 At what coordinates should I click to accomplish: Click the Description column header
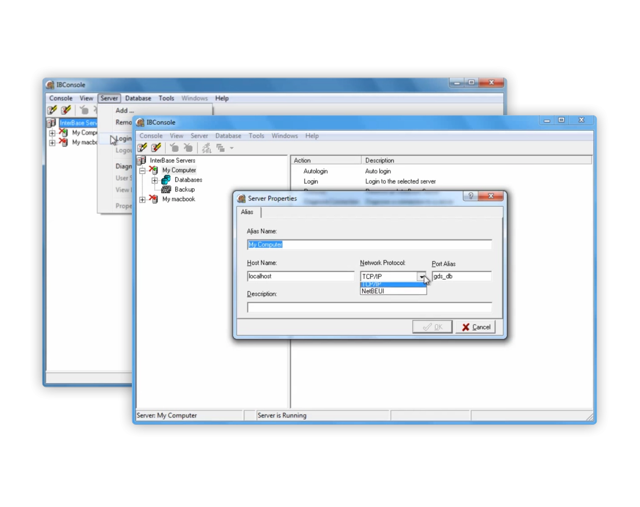[x=477, y=160]
